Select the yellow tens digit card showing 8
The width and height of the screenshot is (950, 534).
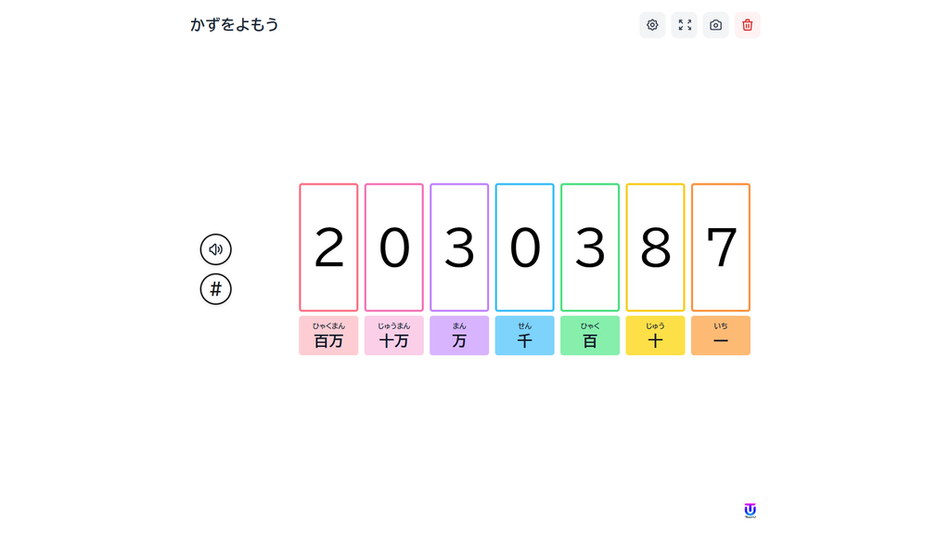coord(656,248)
